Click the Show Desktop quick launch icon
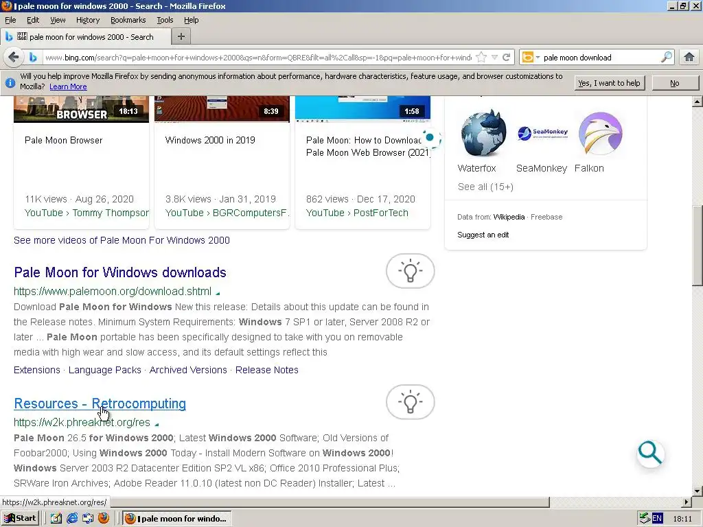This screenshot has height=527, width=703. pos(56,518)
